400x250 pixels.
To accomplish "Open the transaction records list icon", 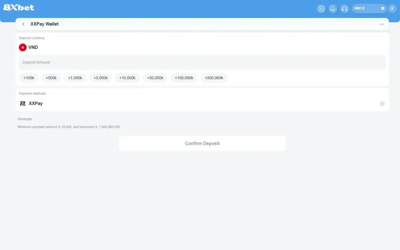I will point(321,9).
